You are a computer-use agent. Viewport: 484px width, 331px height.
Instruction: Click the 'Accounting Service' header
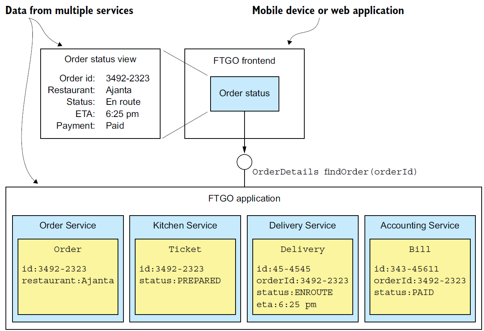click(420, 225)
